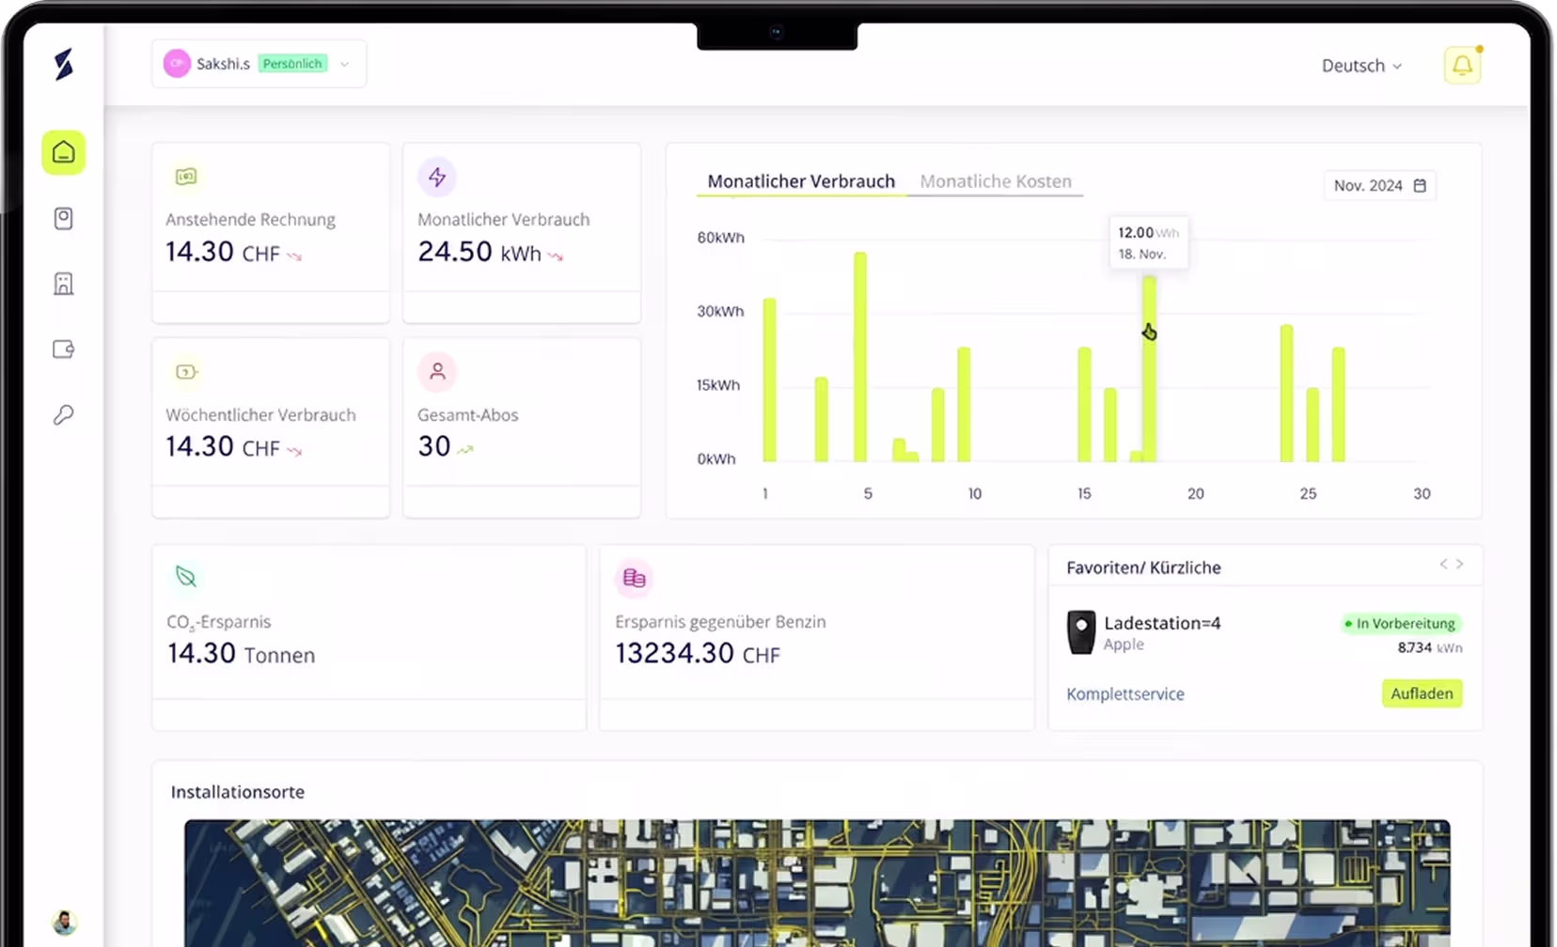
Task: Open the Komplettservice link
Action: pyautogui.click(x=1124, y=694)
